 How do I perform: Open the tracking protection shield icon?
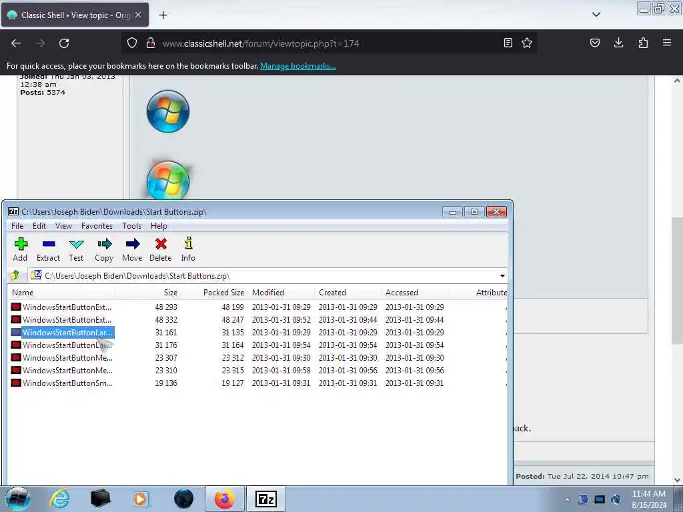coord(132,43)
